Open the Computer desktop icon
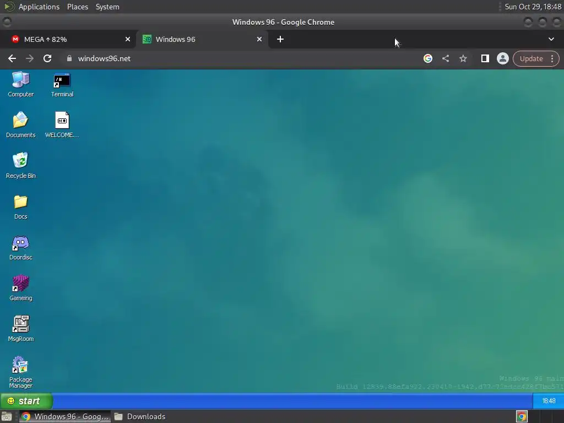The width and height of the screenshot is (564, 423). 20,84
